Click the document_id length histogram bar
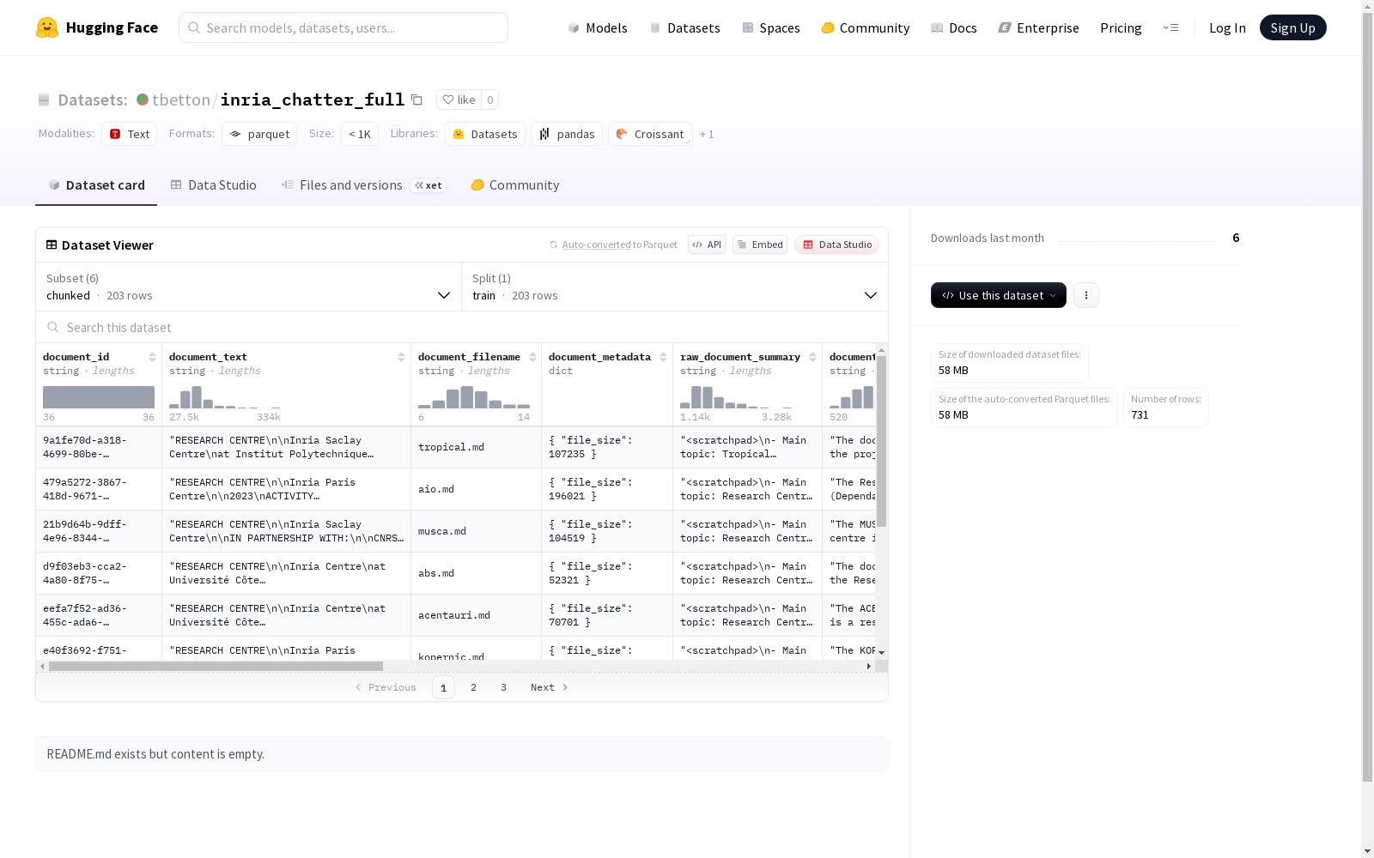Viewport: 1374px width, 858px height. click(x=99, y=397)
